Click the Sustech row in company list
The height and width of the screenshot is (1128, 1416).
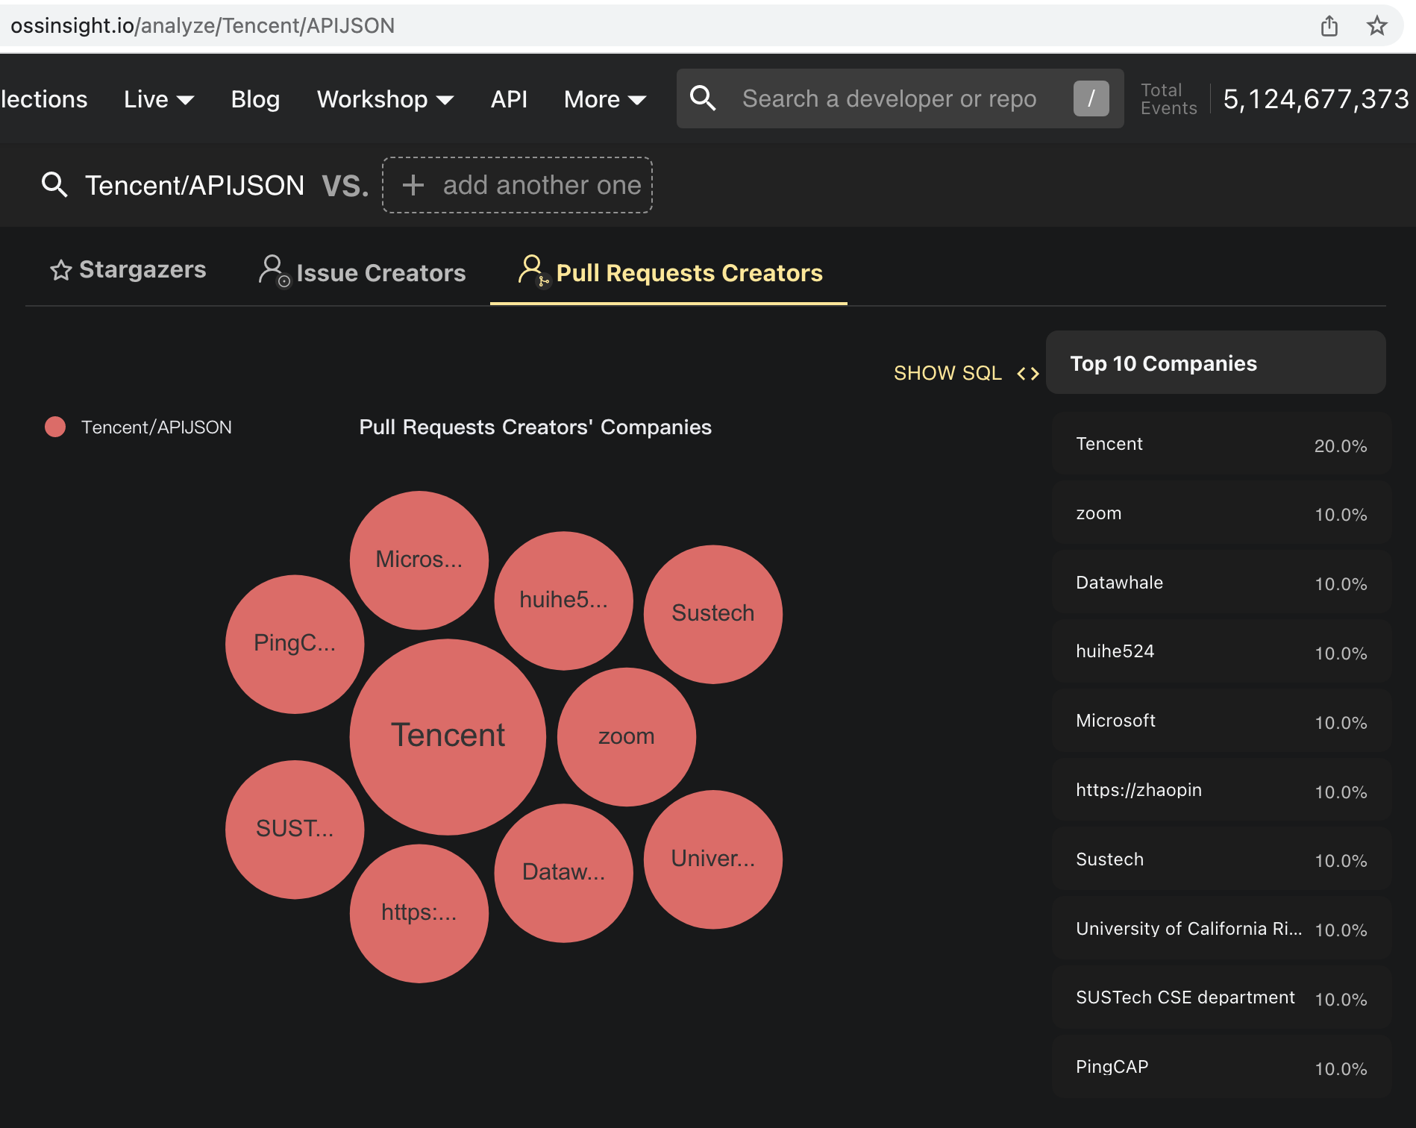pos(1221,859)
